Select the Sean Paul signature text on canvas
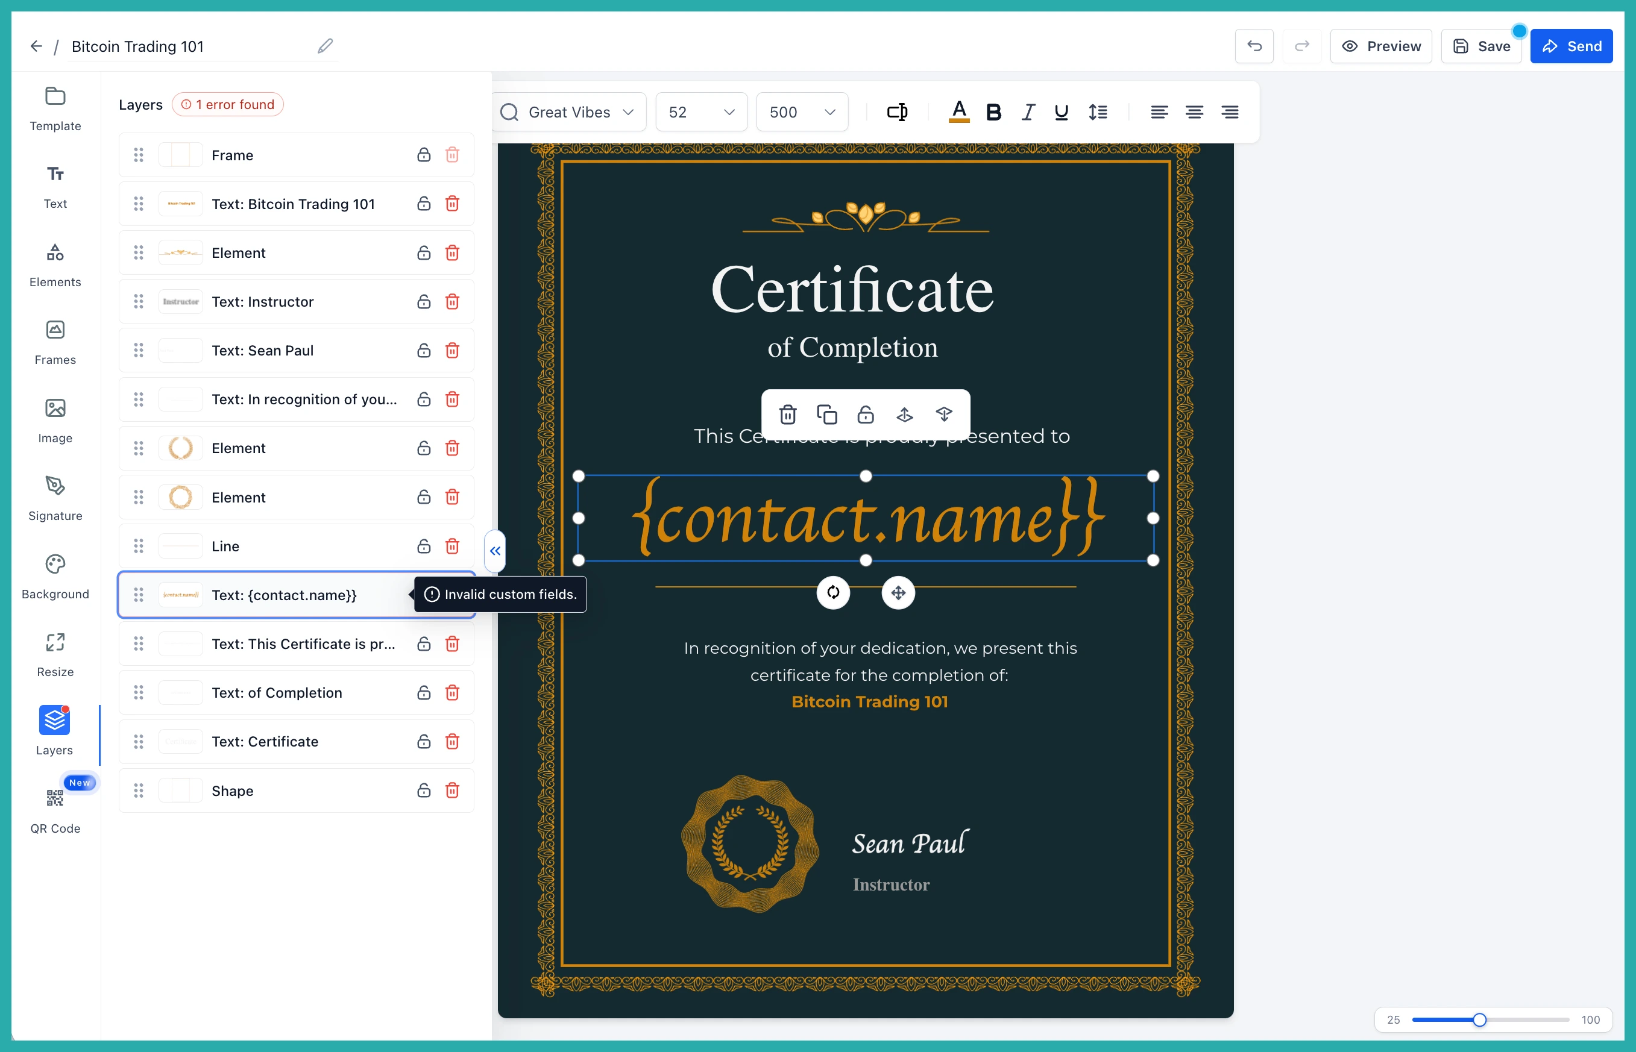Image resolution: width=1636 pixels, height=1052 pixels. [x=910, y=844]
